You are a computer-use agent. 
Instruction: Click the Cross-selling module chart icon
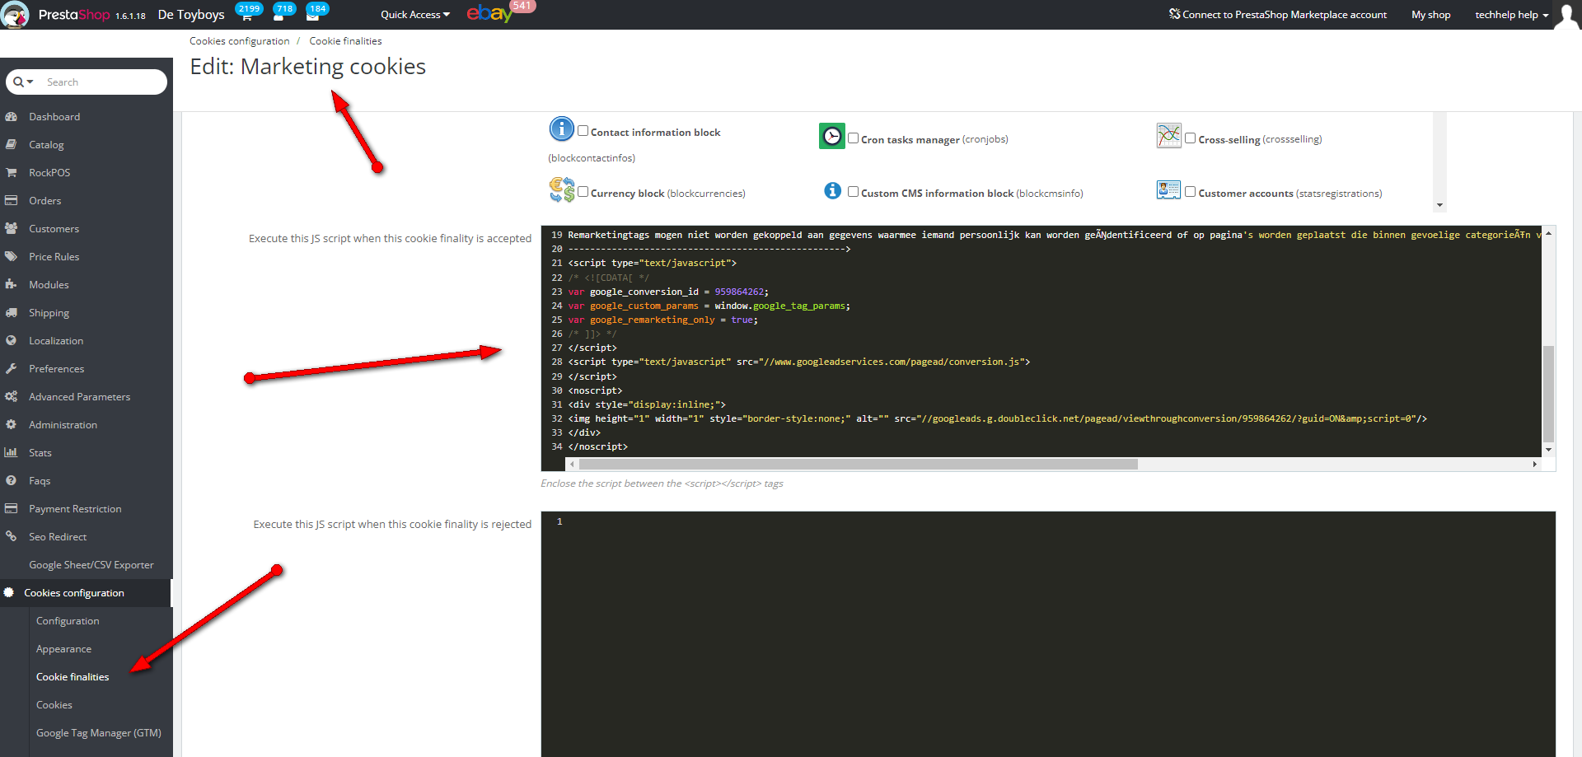coord(1168,136)
